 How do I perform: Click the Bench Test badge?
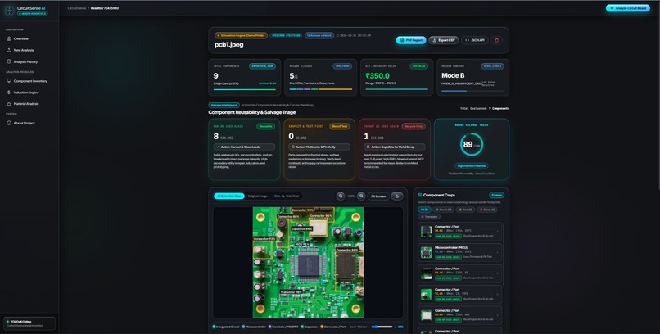tap(339, 126)
